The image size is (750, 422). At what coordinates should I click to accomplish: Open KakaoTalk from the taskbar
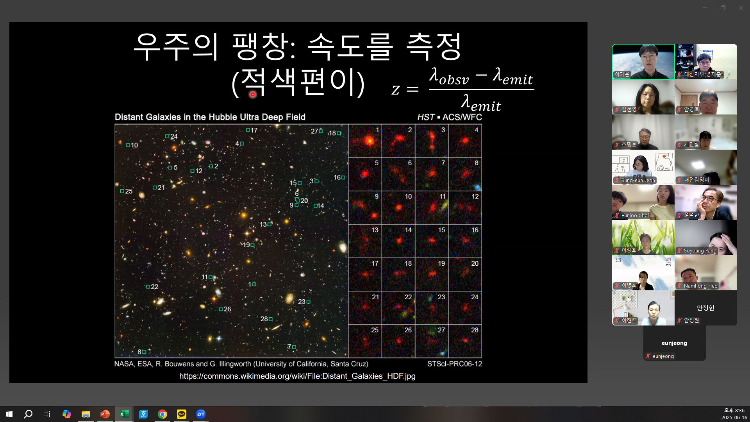coord(181,414)
